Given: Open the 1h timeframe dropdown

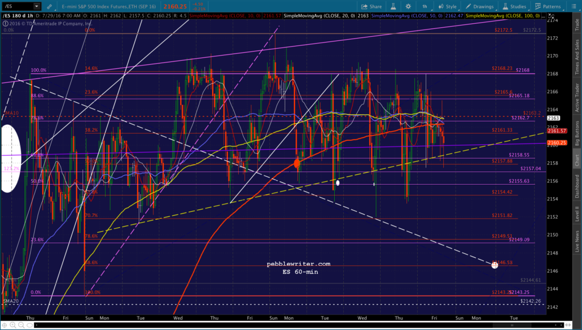Looking at the screenshot, I should (x=425, y=6).
